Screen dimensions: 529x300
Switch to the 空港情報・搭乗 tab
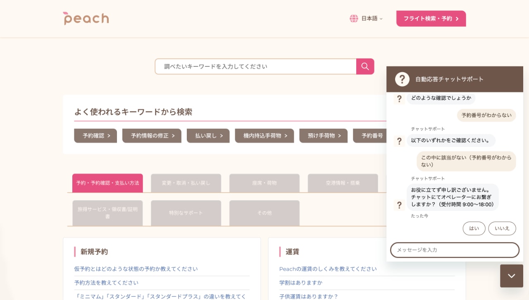point(343,183)
